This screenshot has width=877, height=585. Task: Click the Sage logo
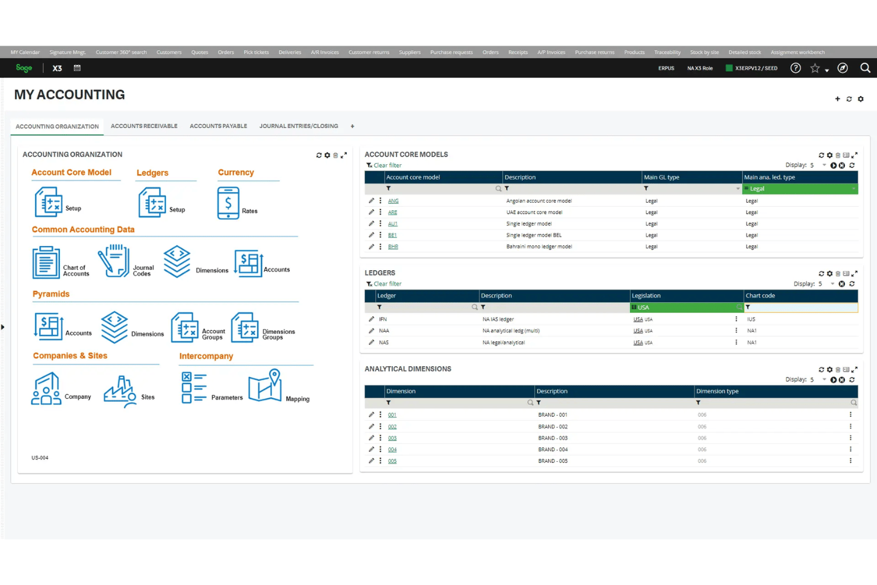[x=24, y=68]
